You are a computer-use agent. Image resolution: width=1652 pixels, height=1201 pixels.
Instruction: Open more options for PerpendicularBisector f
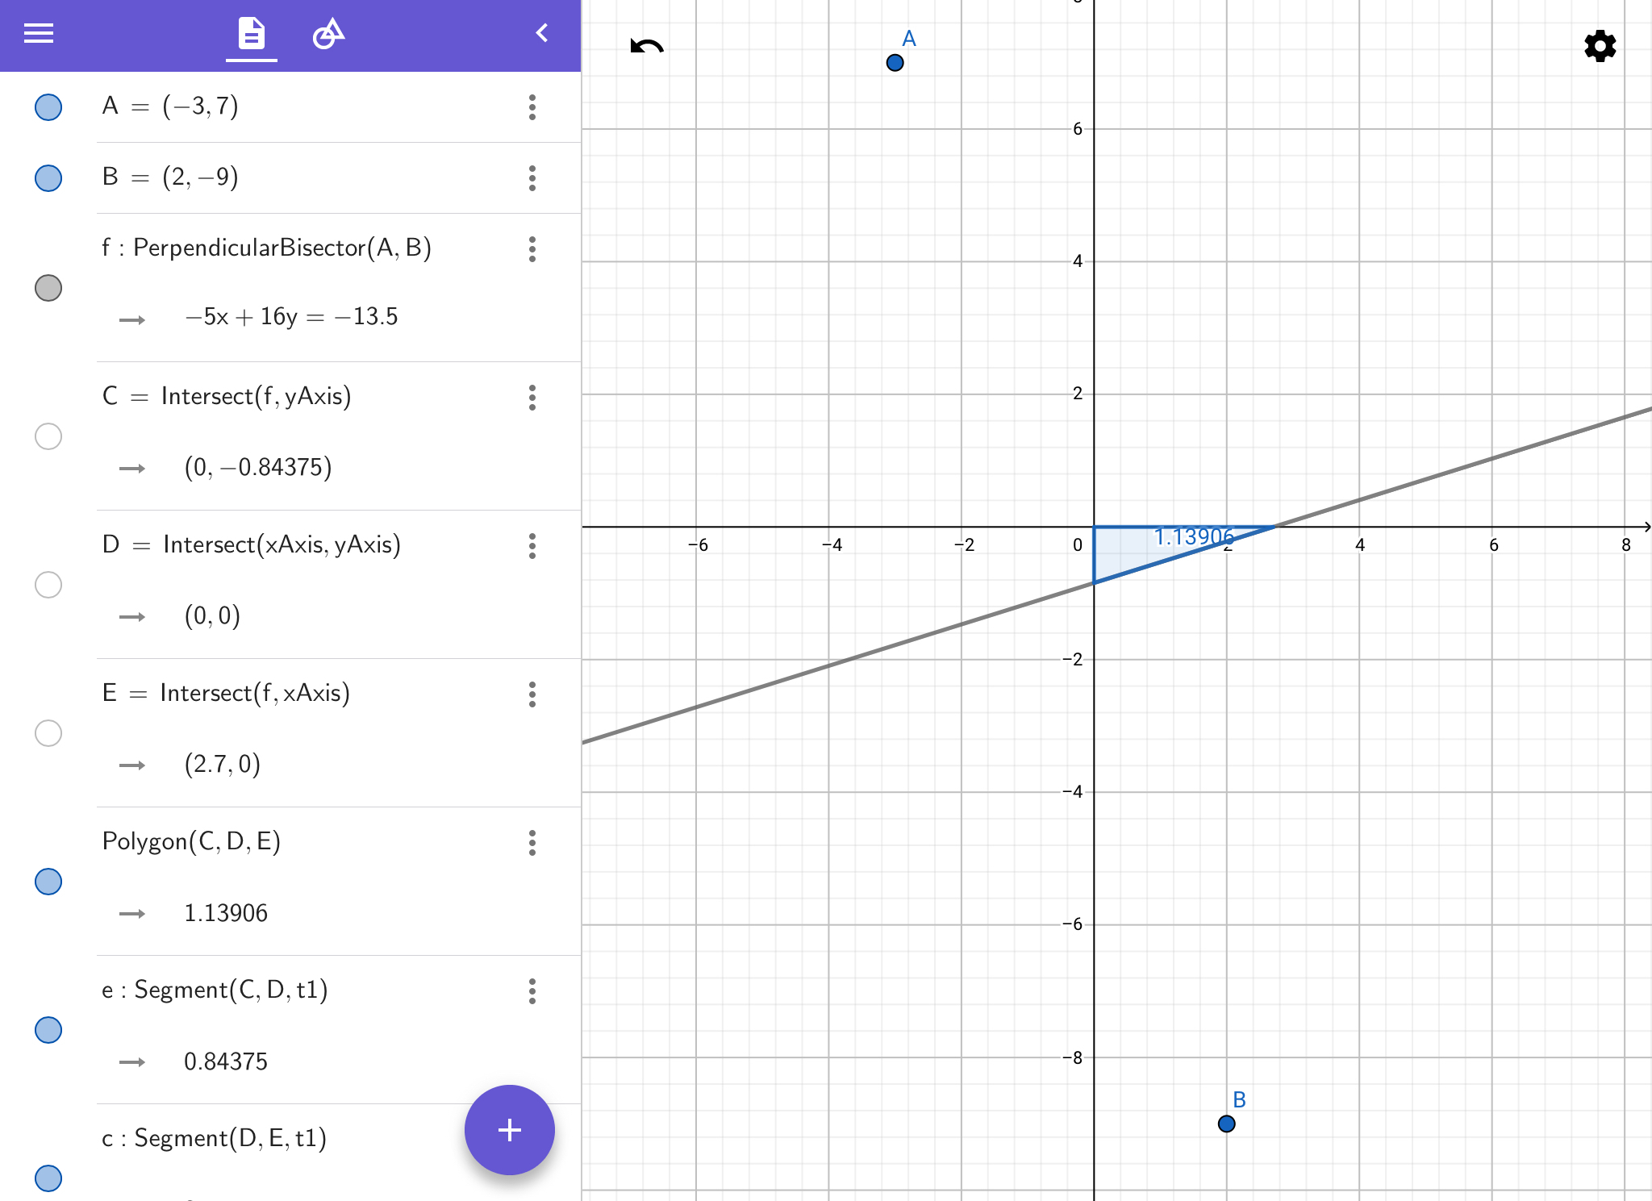532,249
